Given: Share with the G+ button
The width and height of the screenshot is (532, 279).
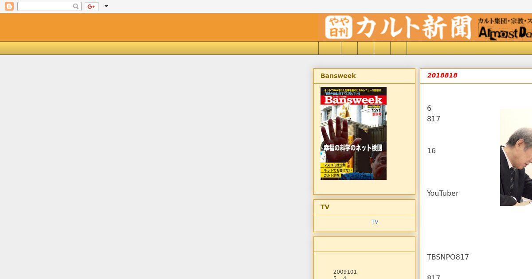Looking at the screenshot, I should pyautogui.click(x=92, y=6).
